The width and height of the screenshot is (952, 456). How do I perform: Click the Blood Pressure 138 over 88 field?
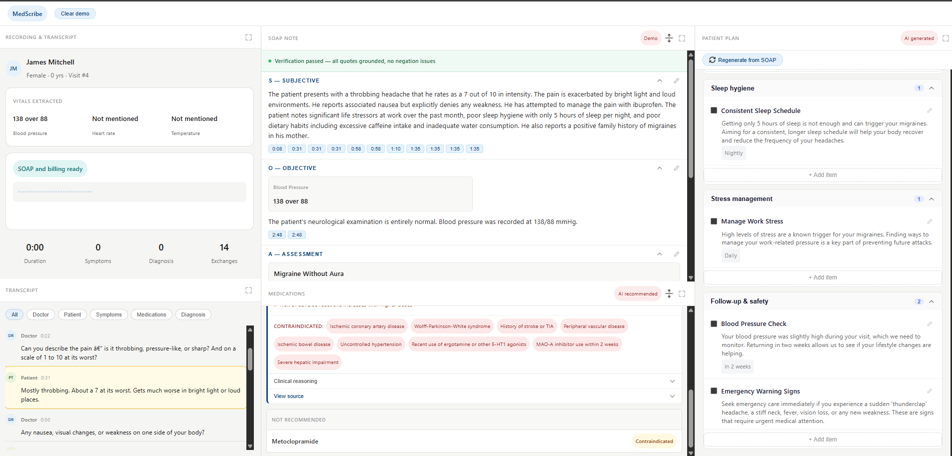[x=370, y=194]
